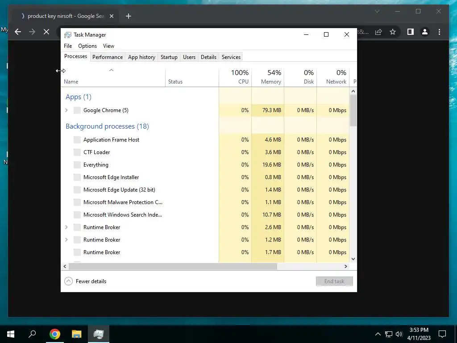The width and height of the screenshot is (457, 343).
Task: Sort processes by CPU column
Action: (235, 77)
